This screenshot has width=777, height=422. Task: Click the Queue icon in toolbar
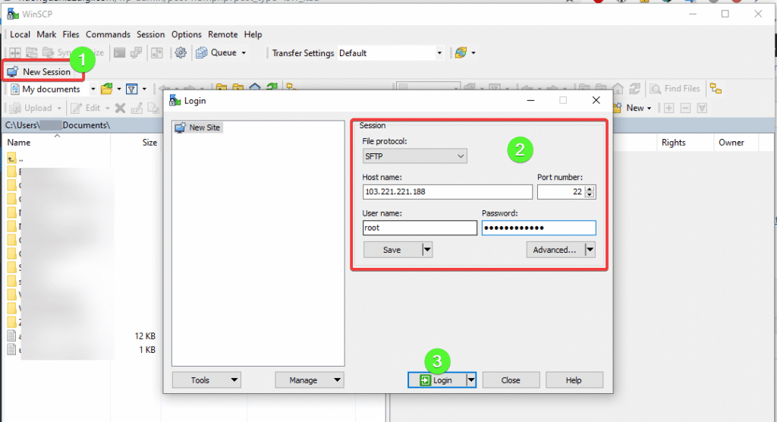(203, 53)
